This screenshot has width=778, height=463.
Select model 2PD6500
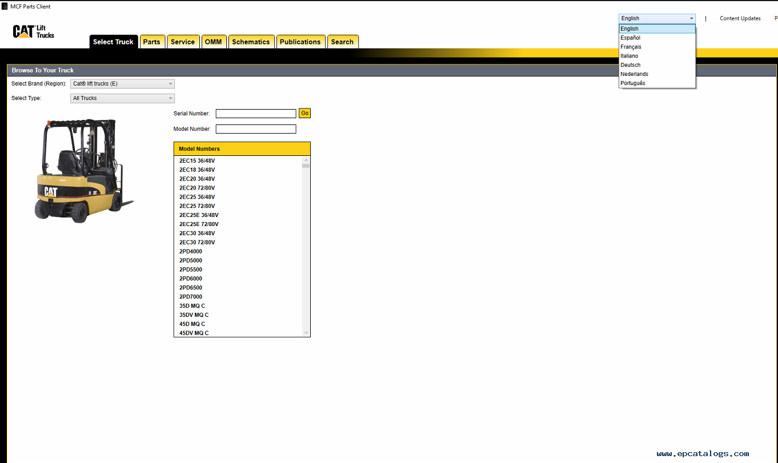pos(191,288)
